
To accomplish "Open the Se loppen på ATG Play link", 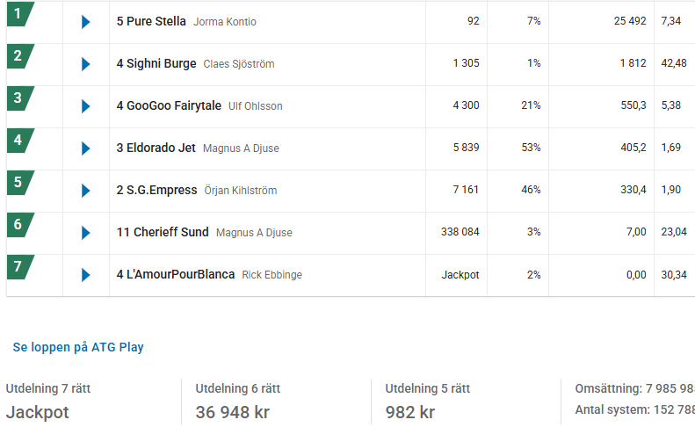I will pos(78,347).
